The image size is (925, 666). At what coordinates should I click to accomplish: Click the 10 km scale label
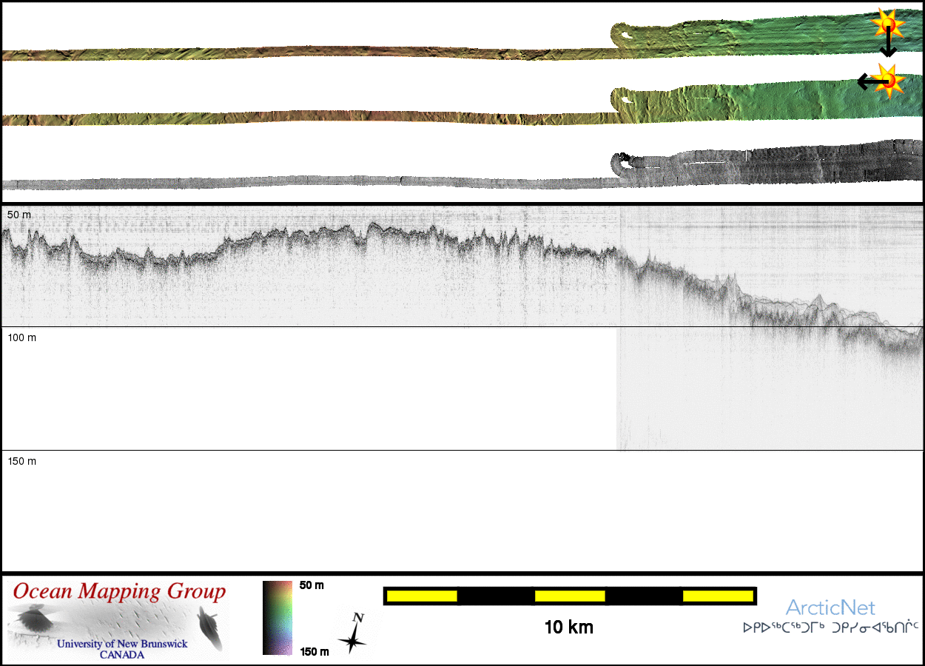[568, 628]
